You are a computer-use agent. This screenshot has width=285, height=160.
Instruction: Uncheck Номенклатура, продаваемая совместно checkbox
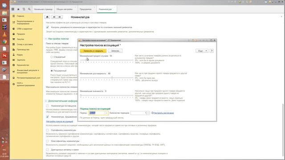tap(47, 116)
